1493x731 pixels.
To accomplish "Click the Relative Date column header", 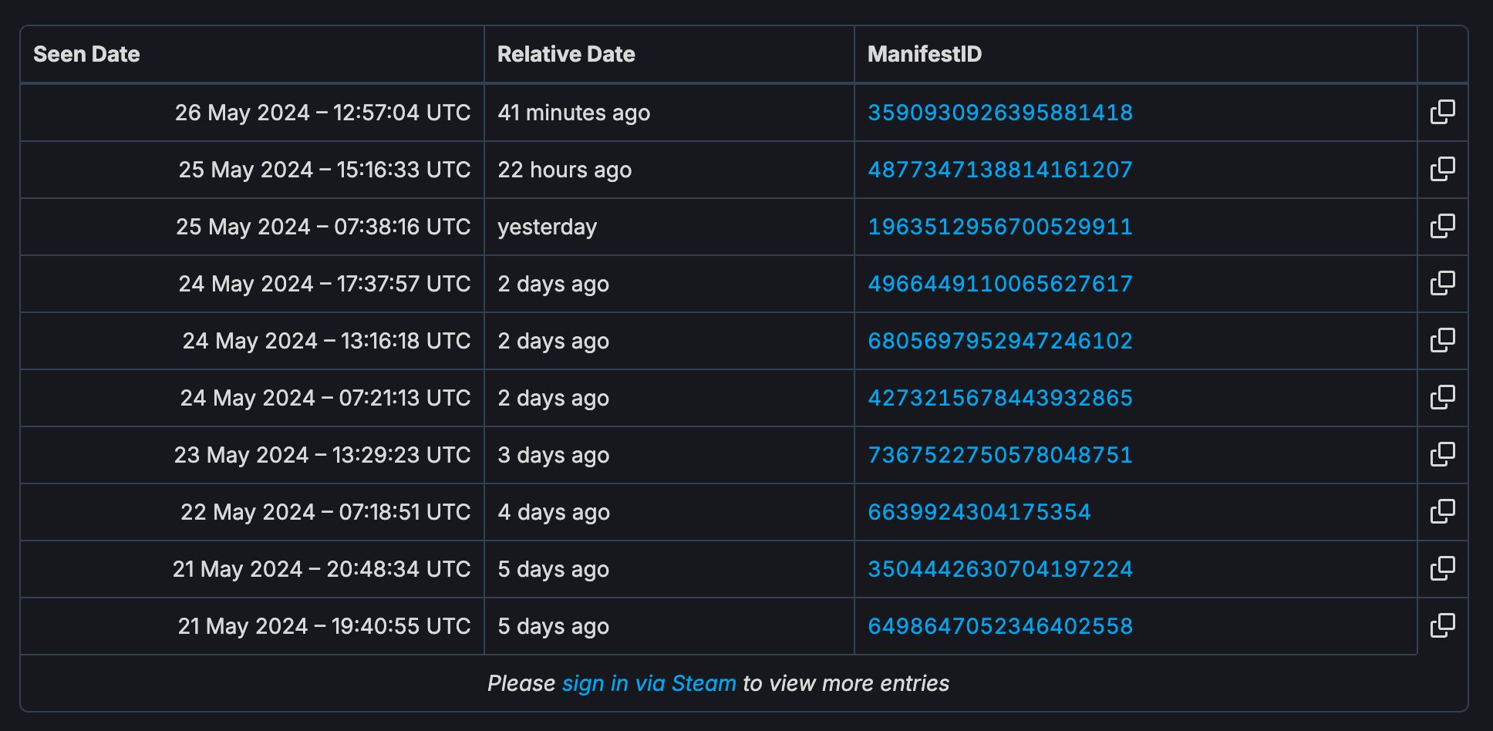I will click(566, 54).
